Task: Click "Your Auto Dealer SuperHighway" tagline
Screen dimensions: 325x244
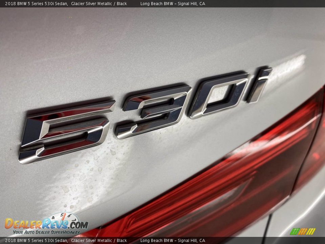Action: coord(46,232)
